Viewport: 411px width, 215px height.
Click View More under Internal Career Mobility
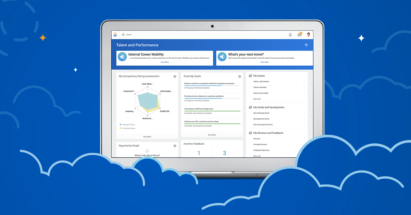164,62
